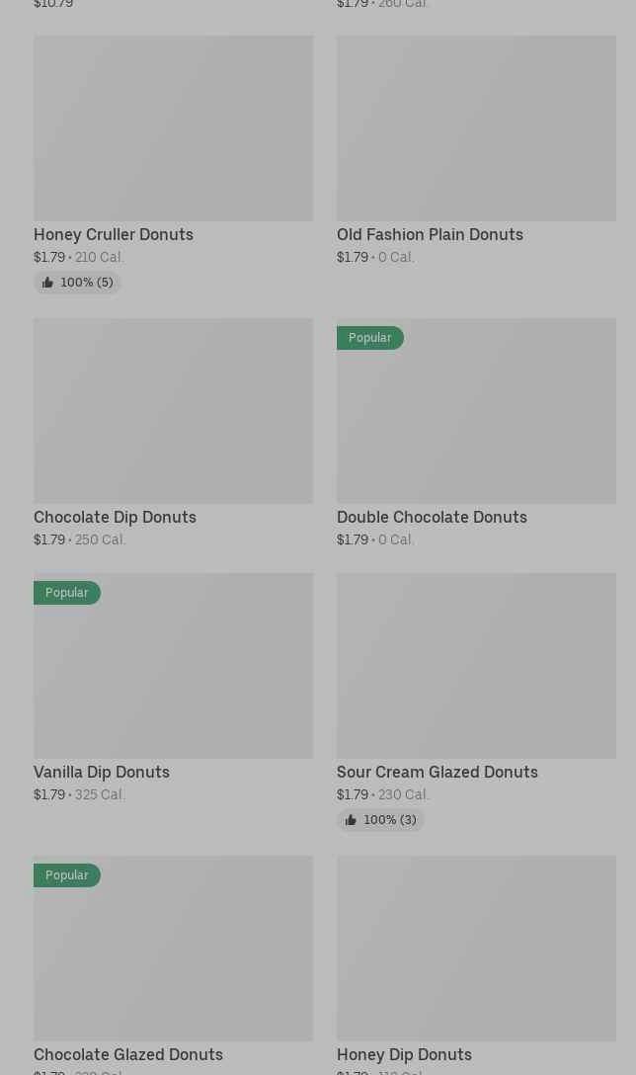
Task: Open the Chocolate Dip Donuts title link
Action: pos(115,518)
